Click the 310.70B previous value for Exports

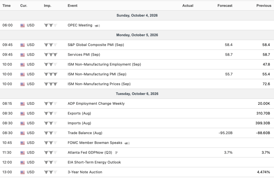tap(263, 113)
